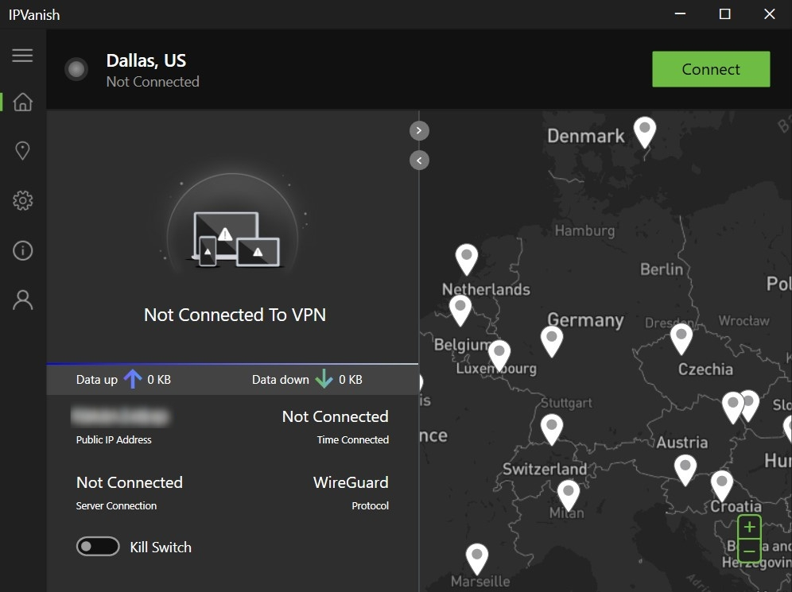Viewport: 792px width, 592px height.
Task: Open Settings gear icon
Action: click(23, 200)
